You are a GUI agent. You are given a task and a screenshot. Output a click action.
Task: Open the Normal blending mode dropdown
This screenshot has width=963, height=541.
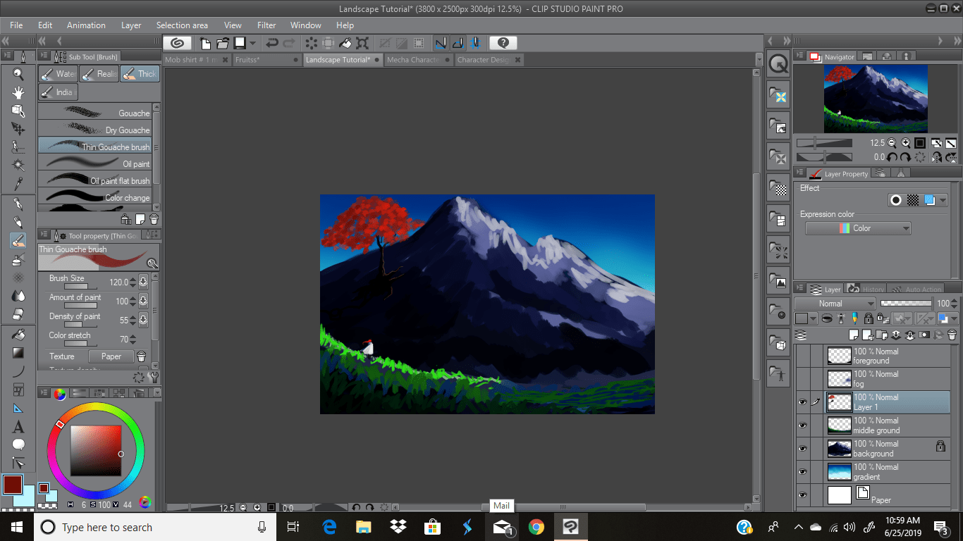[835, 304]
